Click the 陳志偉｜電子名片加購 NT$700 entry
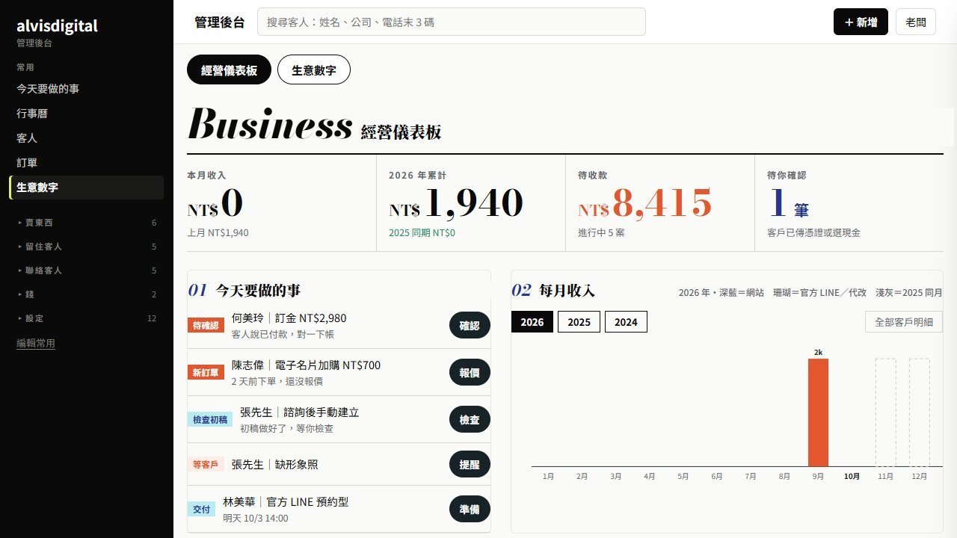 pos(306,365)
